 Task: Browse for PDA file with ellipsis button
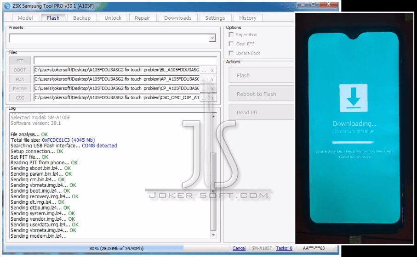click(204, 79)
